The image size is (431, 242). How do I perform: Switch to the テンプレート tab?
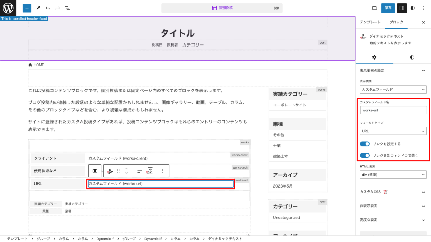coord(370,22)
